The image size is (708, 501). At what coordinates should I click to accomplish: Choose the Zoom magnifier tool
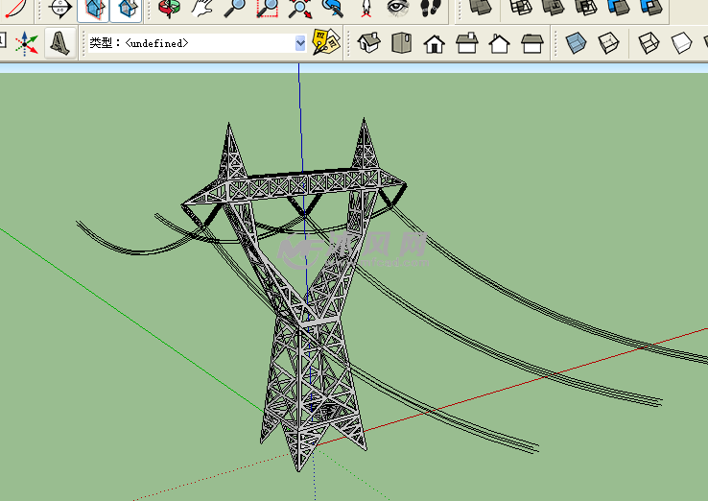click(235, 9)
